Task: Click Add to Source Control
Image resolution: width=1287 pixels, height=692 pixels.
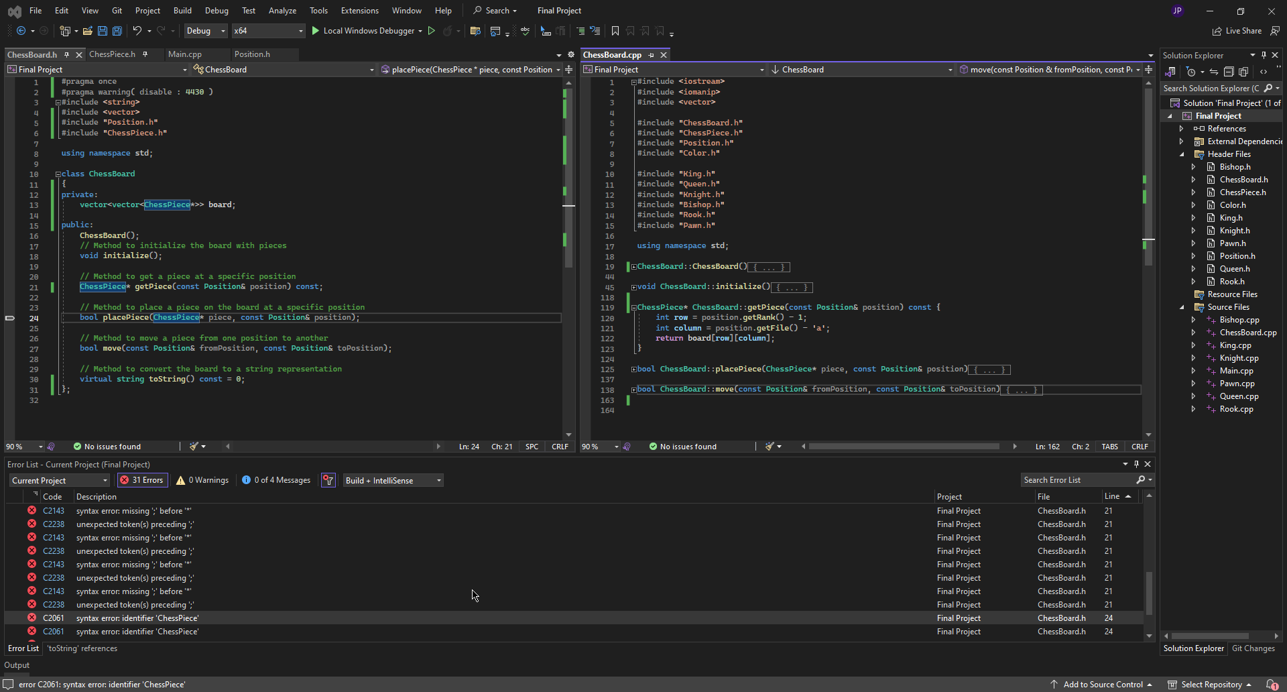Action: tap(1103, 685)
